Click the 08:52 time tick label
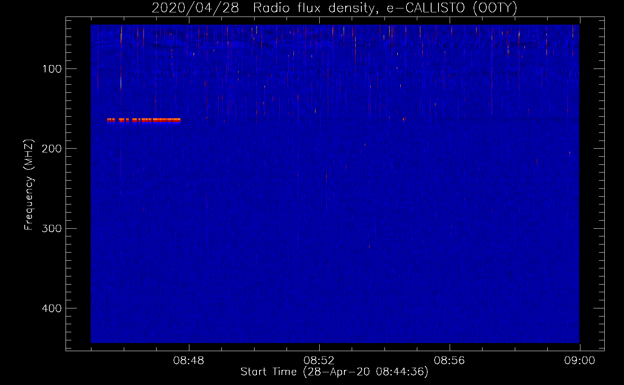This screenshot has width=624, height=385. (319, 361)
